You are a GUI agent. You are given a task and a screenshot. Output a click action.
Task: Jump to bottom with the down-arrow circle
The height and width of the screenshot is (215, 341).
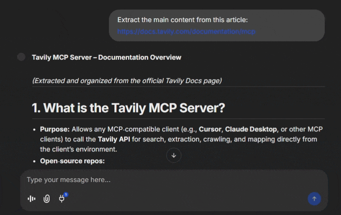(x=173, y=155)
